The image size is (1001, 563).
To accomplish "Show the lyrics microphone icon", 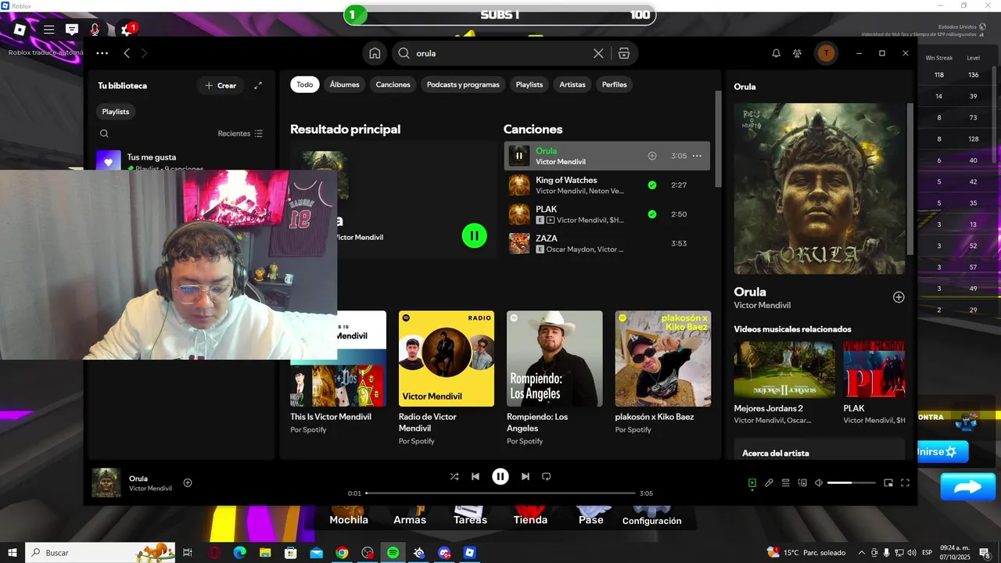I will click(769, 482).
